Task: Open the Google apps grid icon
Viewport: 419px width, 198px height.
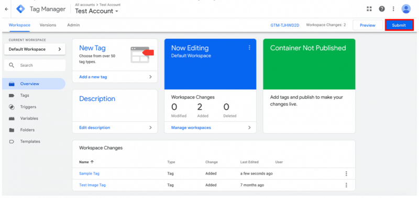Action: (x=369, y=9)
